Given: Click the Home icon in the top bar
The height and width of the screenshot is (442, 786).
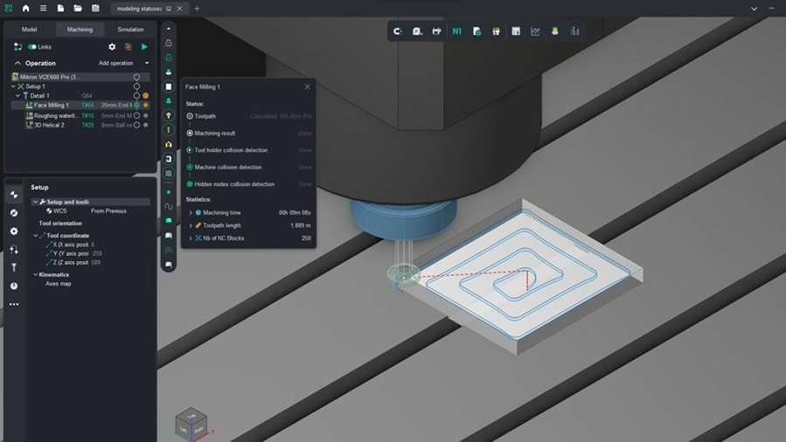Looking at the screenshot, I should click(25, 9).
